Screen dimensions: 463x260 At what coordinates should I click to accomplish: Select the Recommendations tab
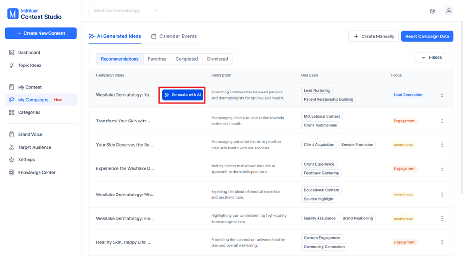point(120,59)
